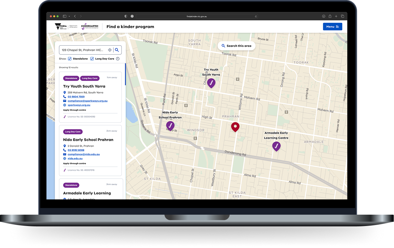394x248 pixels.
Task: Go back with browser back arrow
Action: pos(75,16)
